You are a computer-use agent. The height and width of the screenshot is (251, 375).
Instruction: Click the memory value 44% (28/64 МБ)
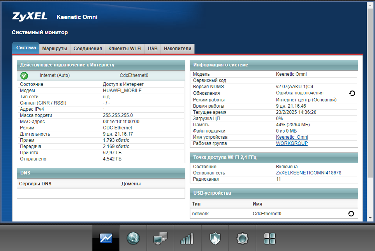tap(293, 125)
